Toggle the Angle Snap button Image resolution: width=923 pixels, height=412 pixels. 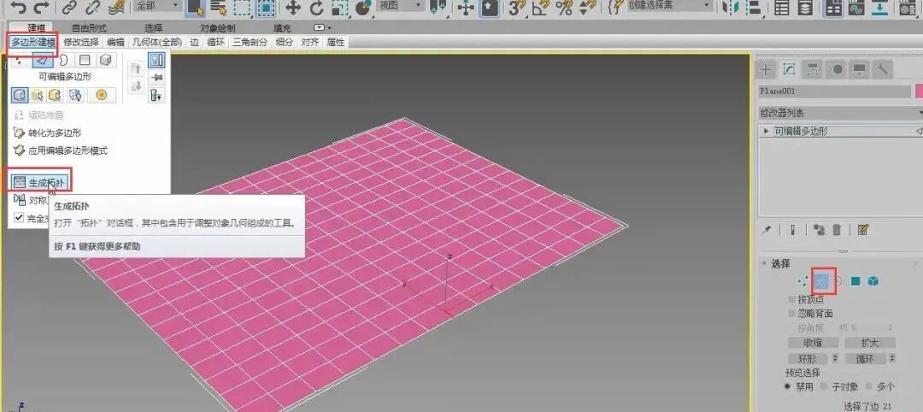[540, 7]
